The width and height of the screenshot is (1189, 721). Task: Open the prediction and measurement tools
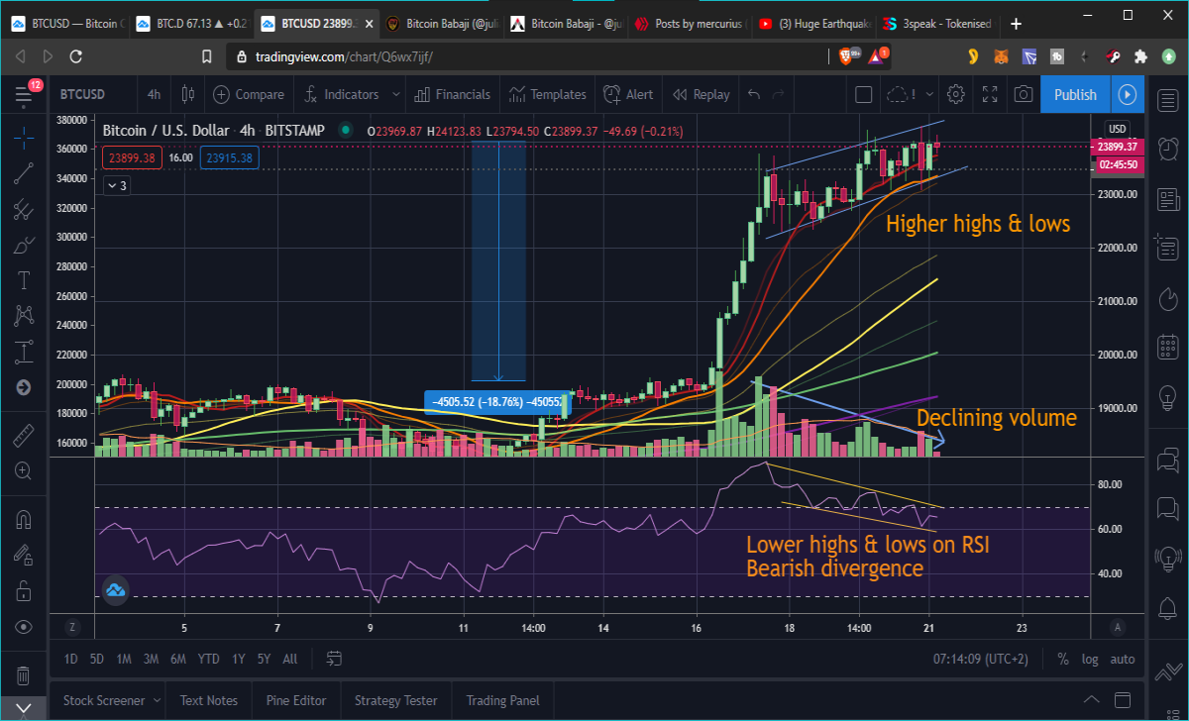(24, 352)
